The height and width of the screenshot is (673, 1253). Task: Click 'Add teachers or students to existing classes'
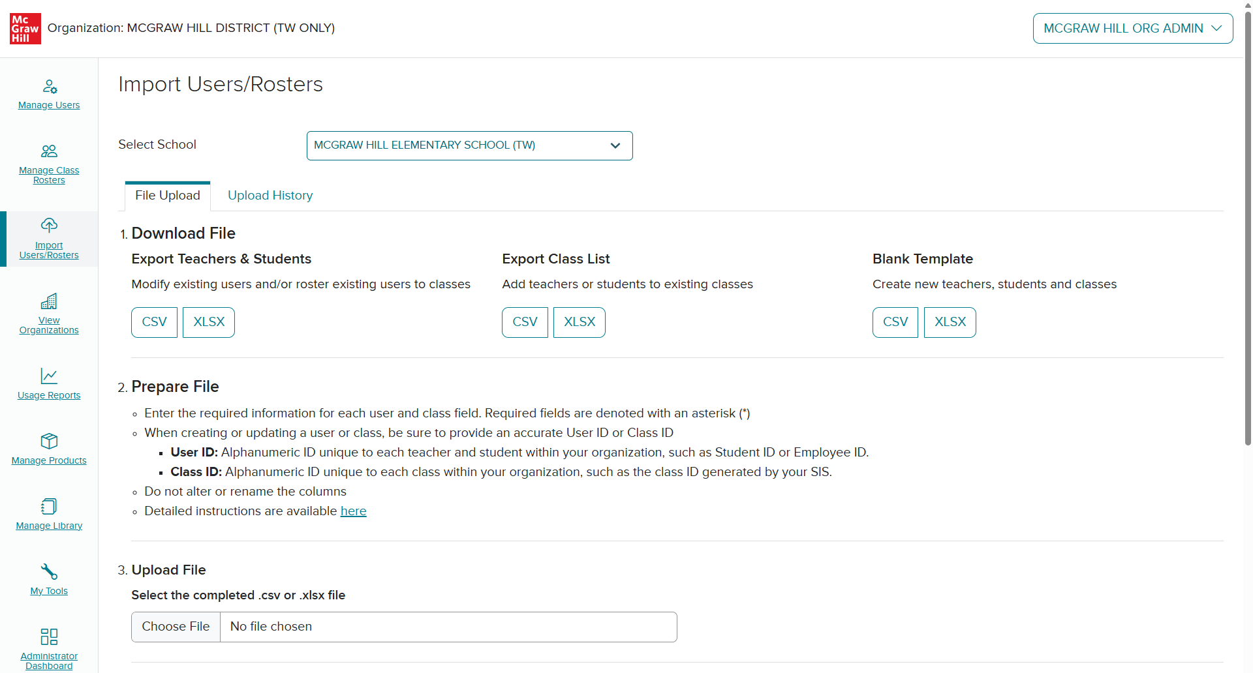pos(627,284)
